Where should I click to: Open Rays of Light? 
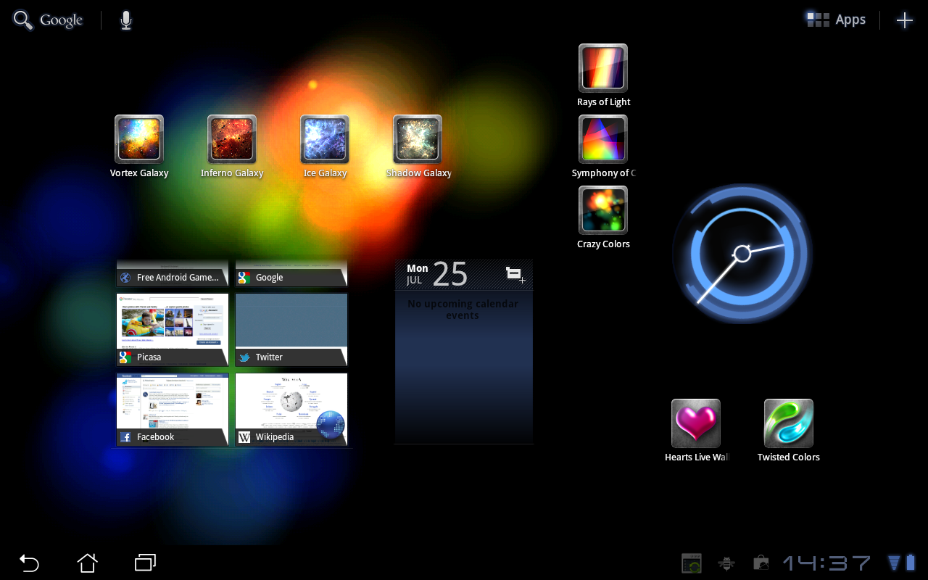pyautogui.click(x=602, y=67)
